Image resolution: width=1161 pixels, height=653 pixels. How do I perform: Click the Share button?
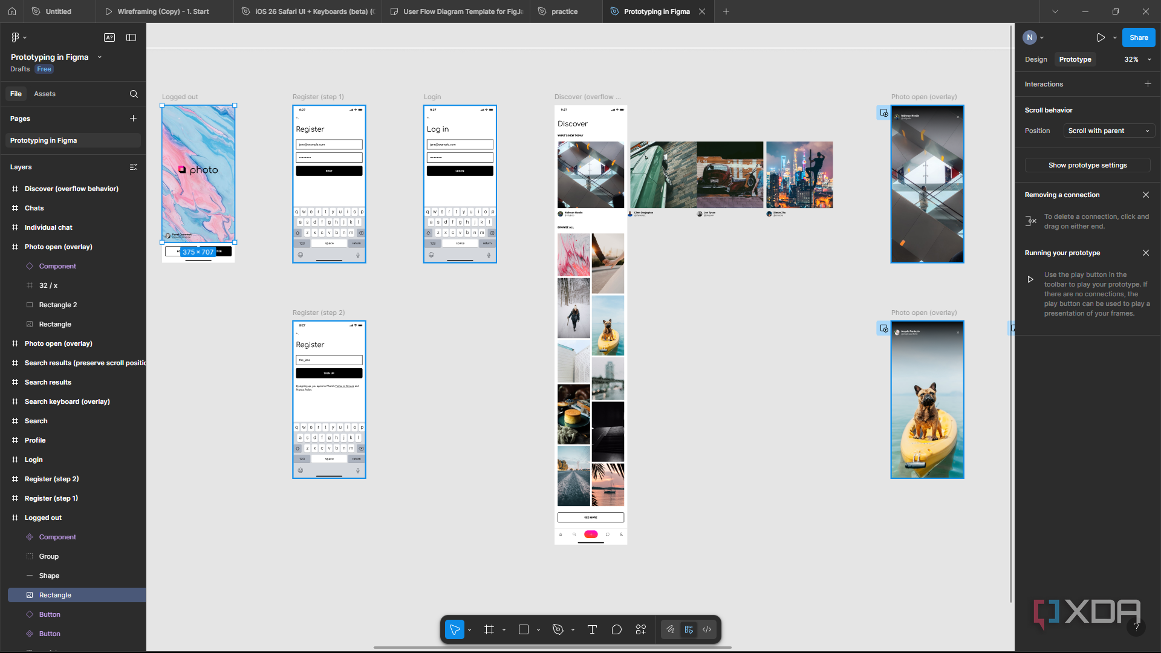pos(1139,37)
